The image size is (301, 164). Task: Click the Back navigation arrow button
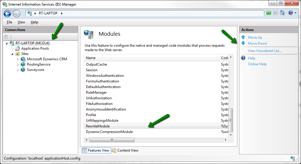(x=7, y=14)
